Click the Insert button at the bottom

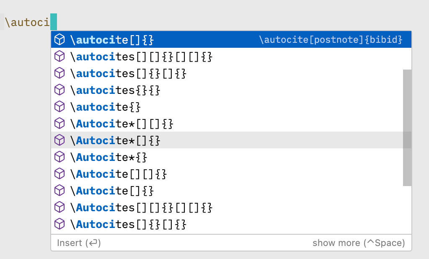pyautogui.click(x=78, y=243)
